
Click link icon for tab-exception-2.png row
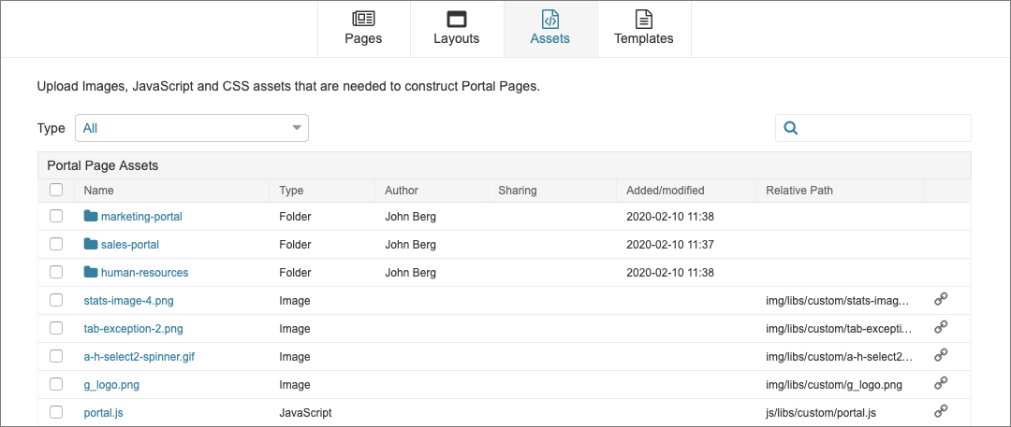click(x=941, y=328)
